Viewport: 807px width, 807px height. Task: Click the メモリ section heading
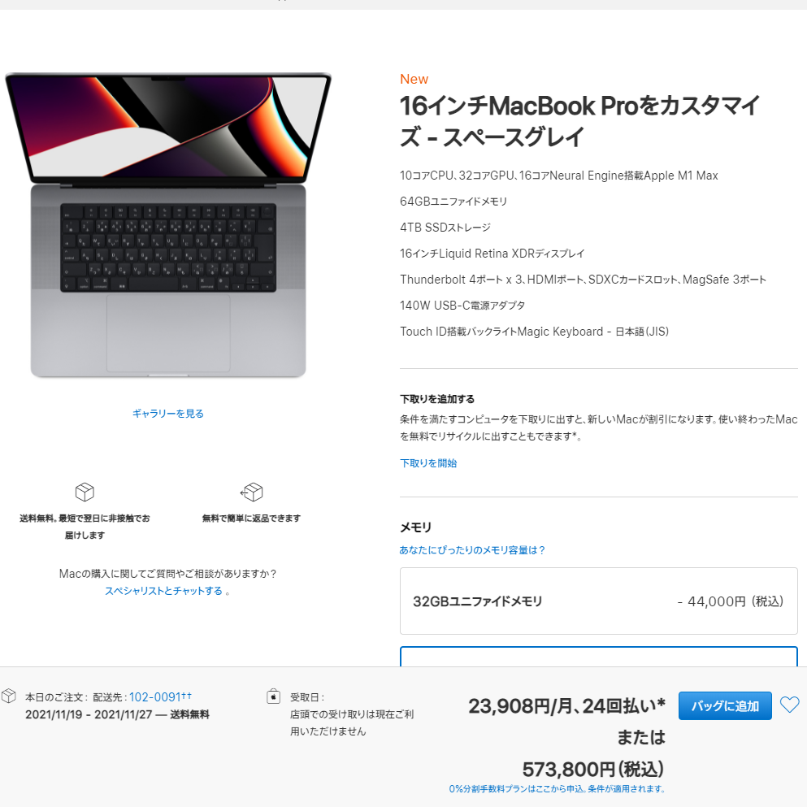pyautogui.click(x=415, y=527)
